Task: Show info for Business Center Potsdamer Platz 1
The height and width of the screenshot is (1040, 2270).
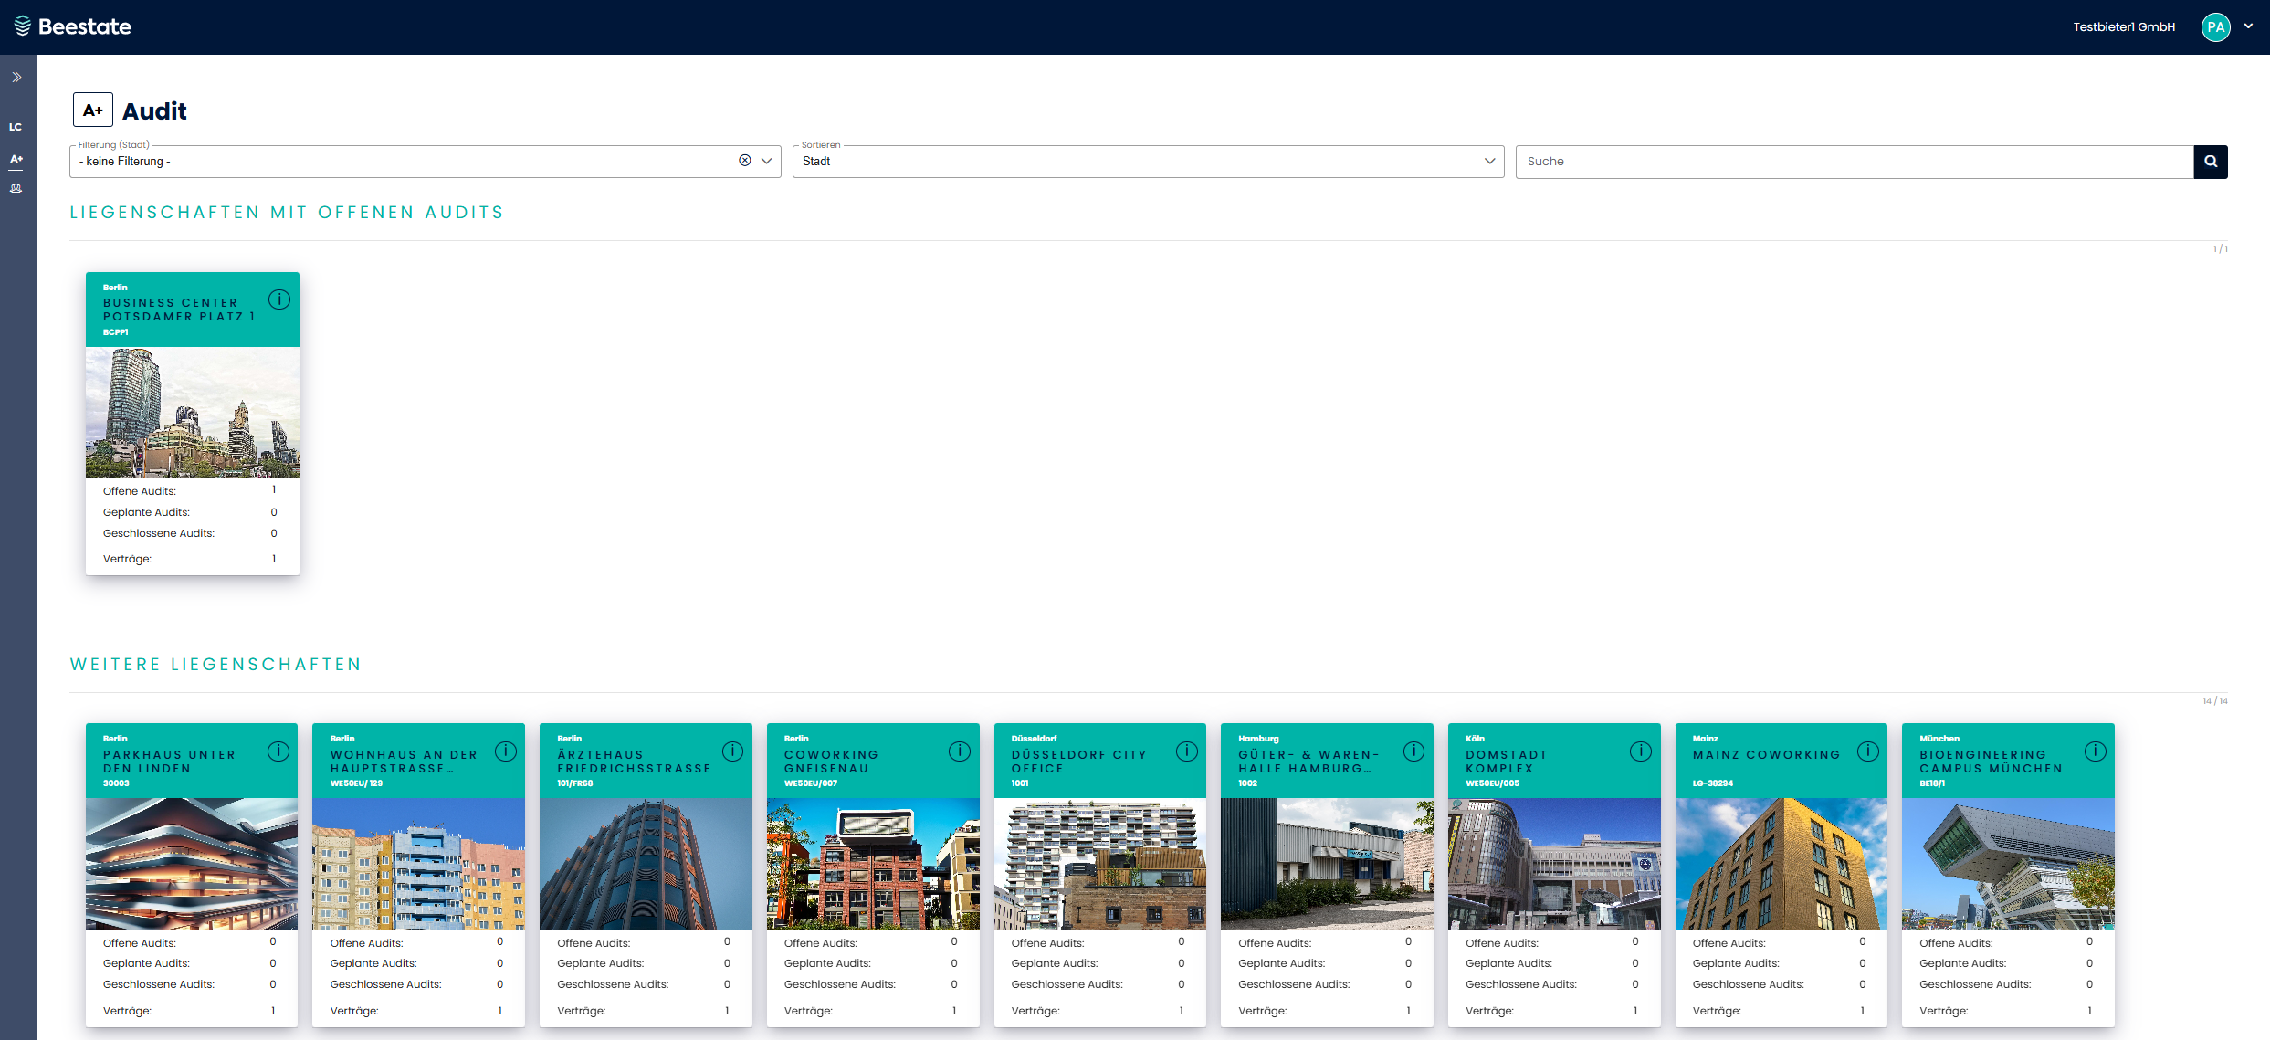Action: (279, 299)
